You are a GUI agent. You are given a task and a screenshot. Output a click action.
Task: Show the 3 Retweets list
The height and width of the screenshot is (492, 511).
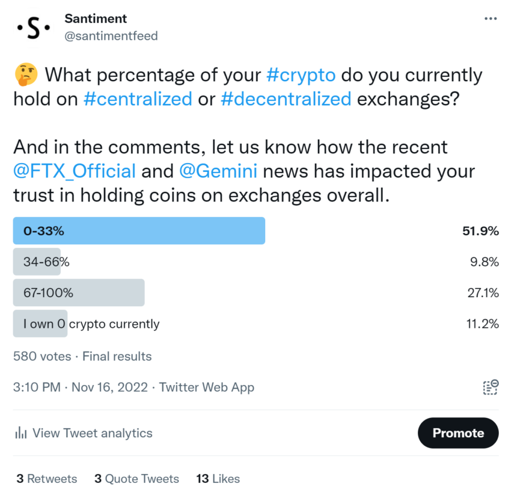pos(46,479)
